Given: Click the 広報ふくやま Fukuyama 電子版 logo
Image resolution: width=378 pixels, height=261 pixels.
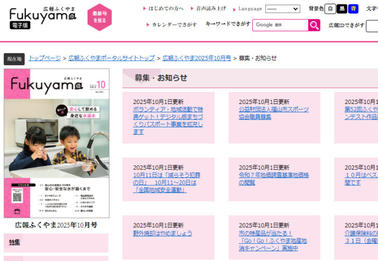Looking at the screenshot, I should [x=43, y=18].
